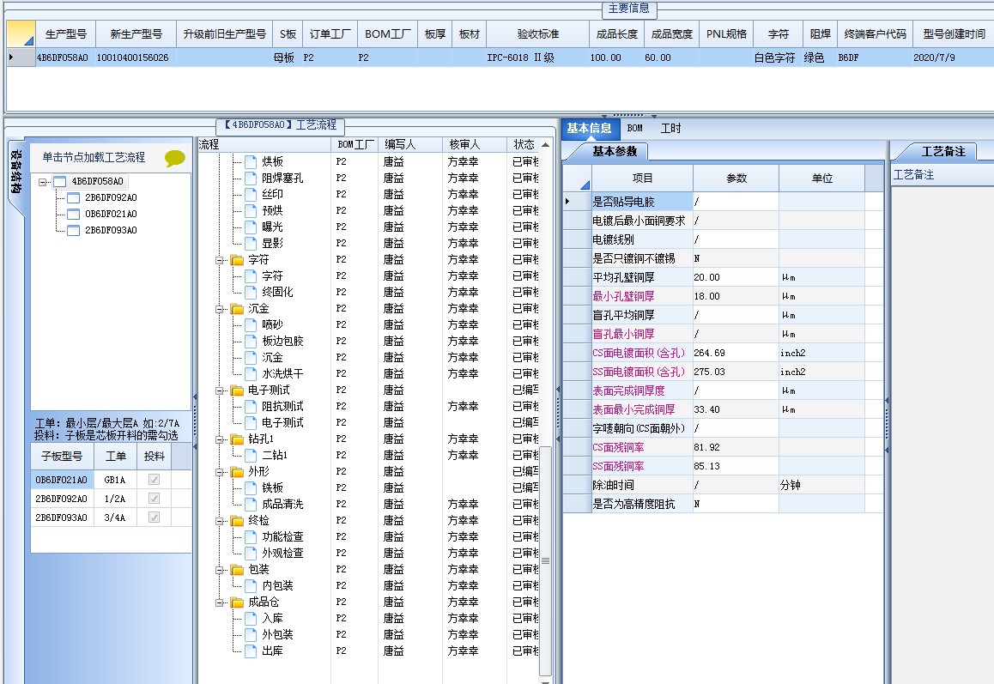
Task: Collapse the 字符 process group
Action: coord(220,260)
